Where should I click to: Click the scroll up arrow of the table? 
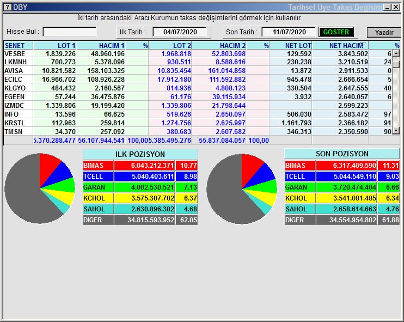pyautogui.click(x=396, y=54)
